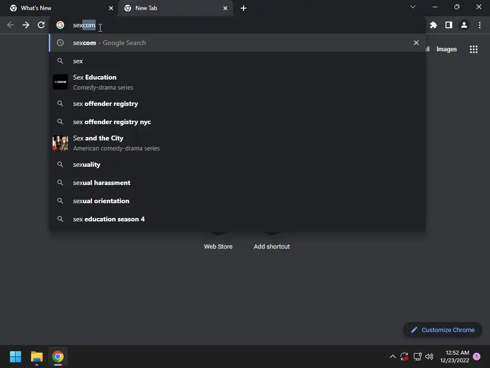Viewport: 490px width, 368px height.
Task: Select the 'Sex and the City' suggestion
Action: 237,143
